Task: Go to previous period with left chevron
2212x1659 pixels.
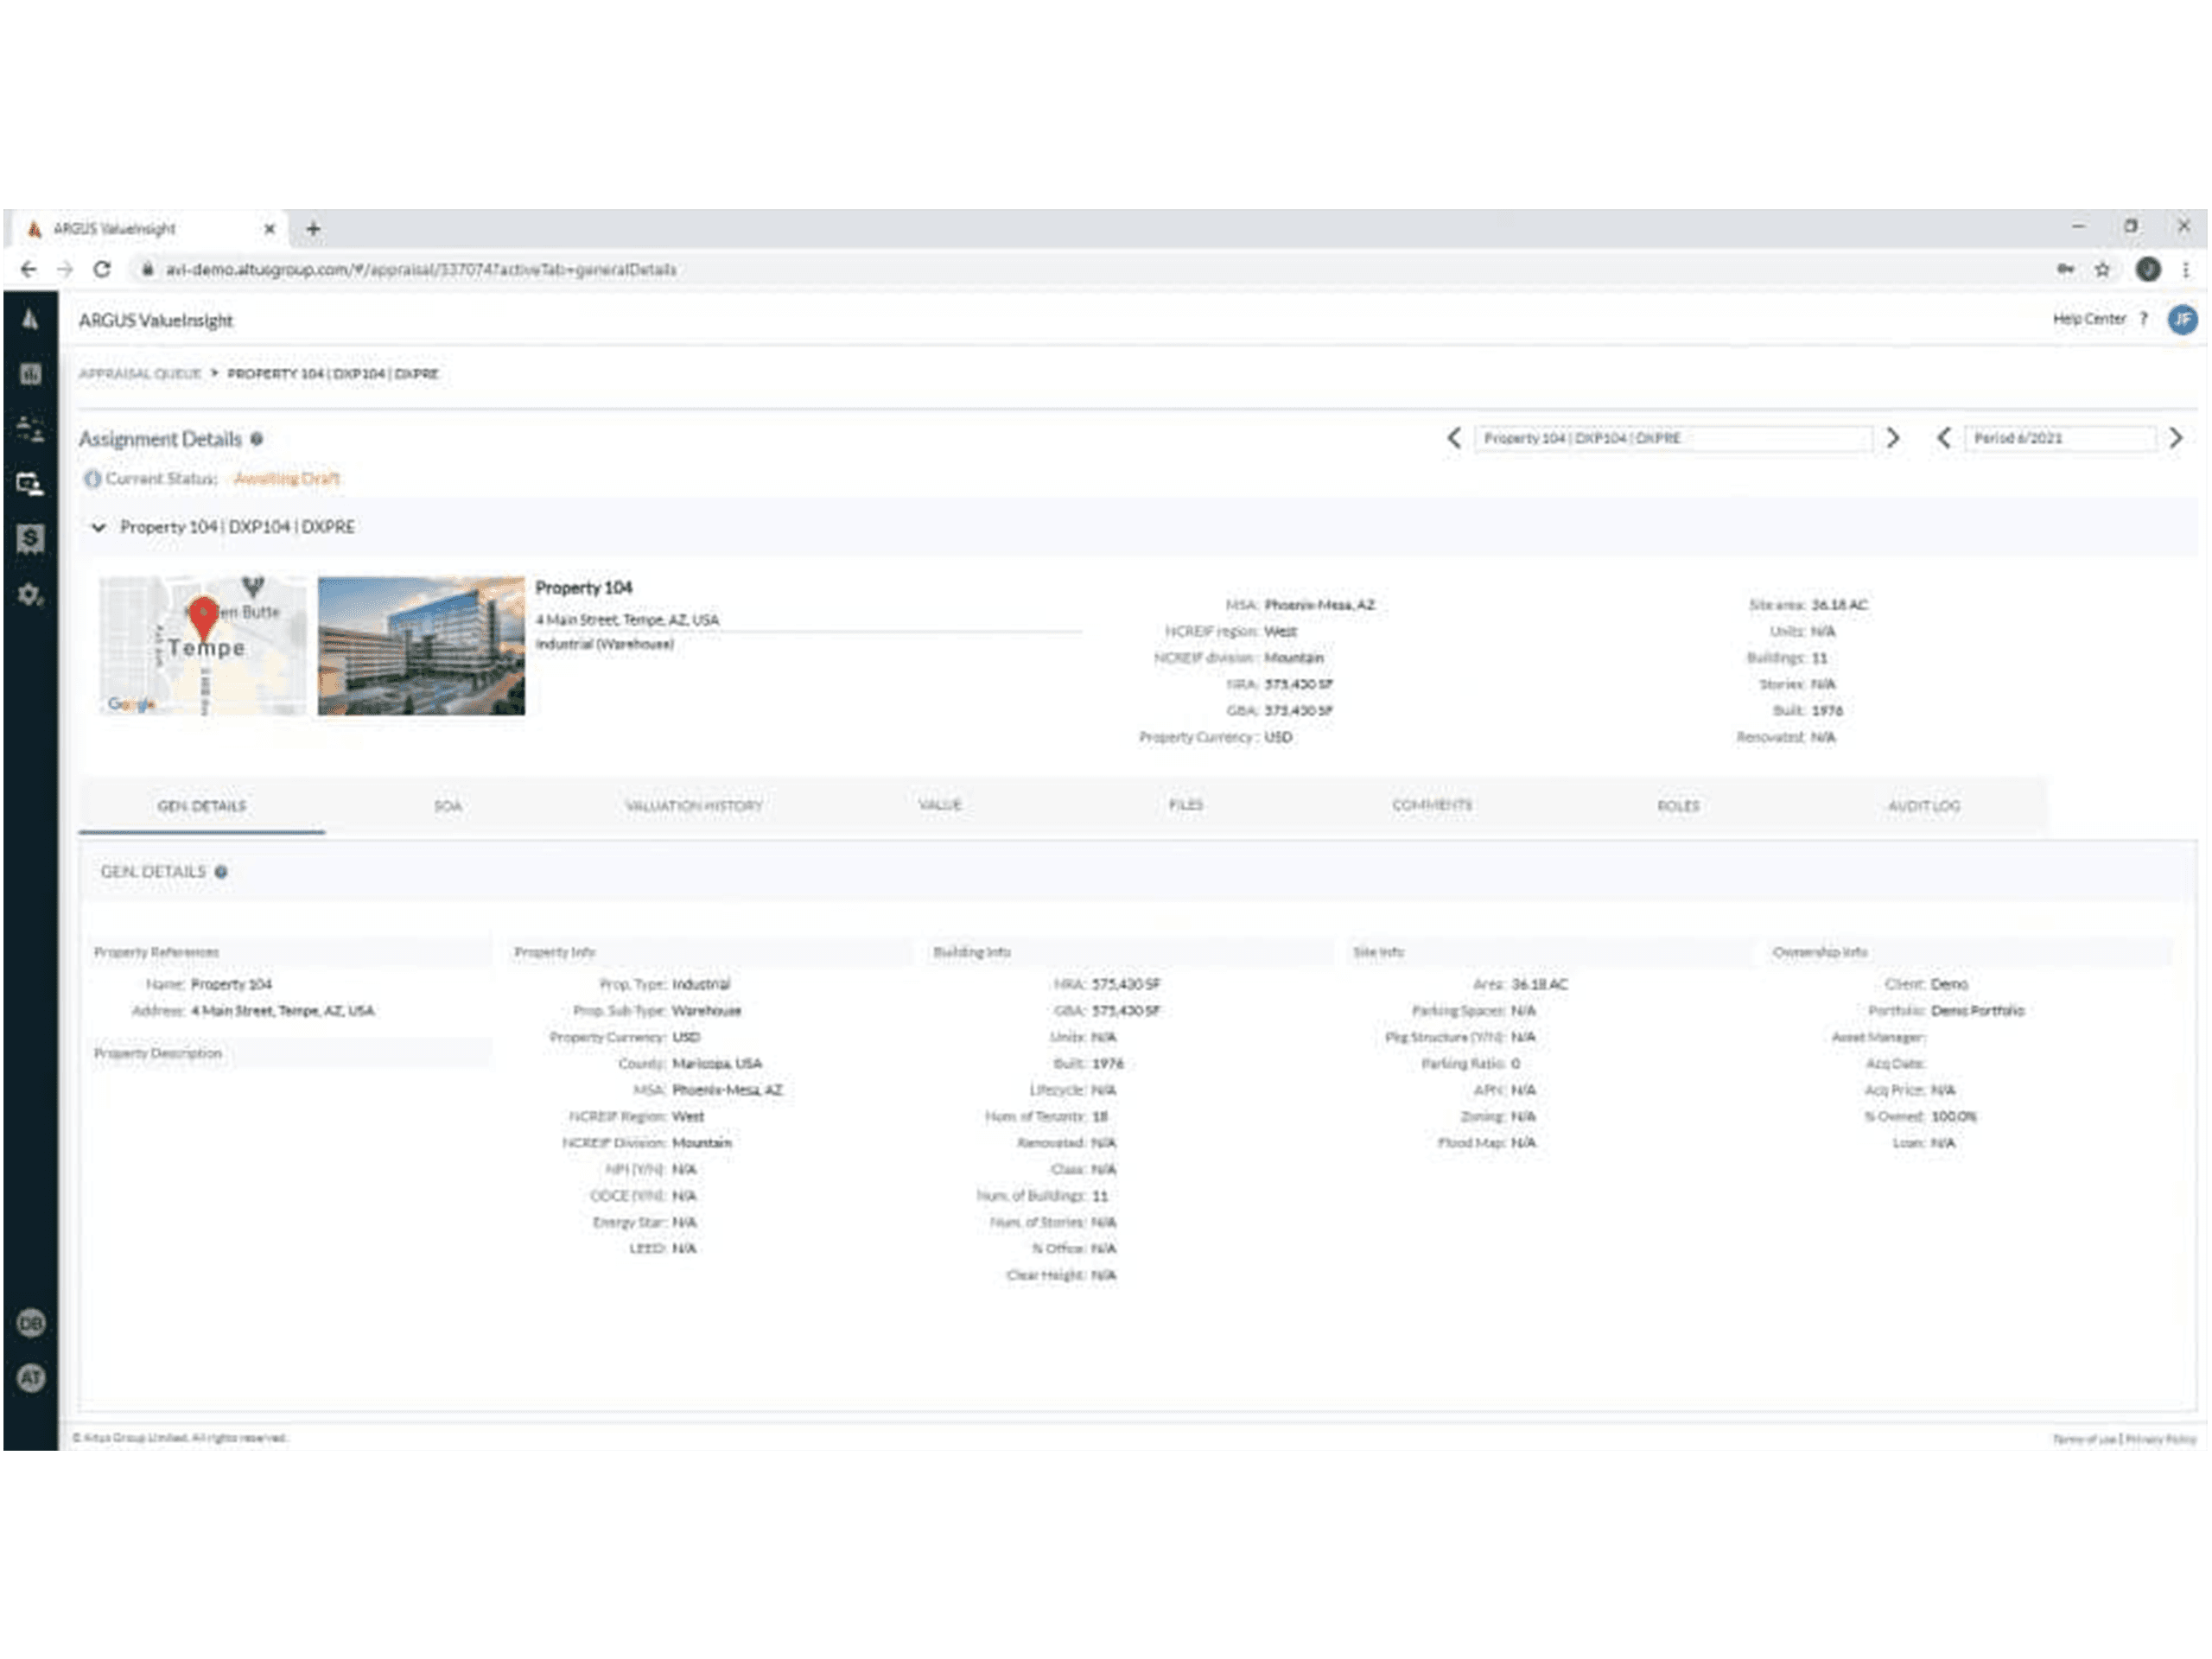Action: point(1943,438)
